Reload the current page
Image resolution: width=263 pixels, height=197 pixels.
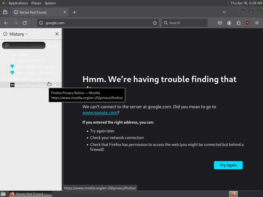click(x=25, y=23)
